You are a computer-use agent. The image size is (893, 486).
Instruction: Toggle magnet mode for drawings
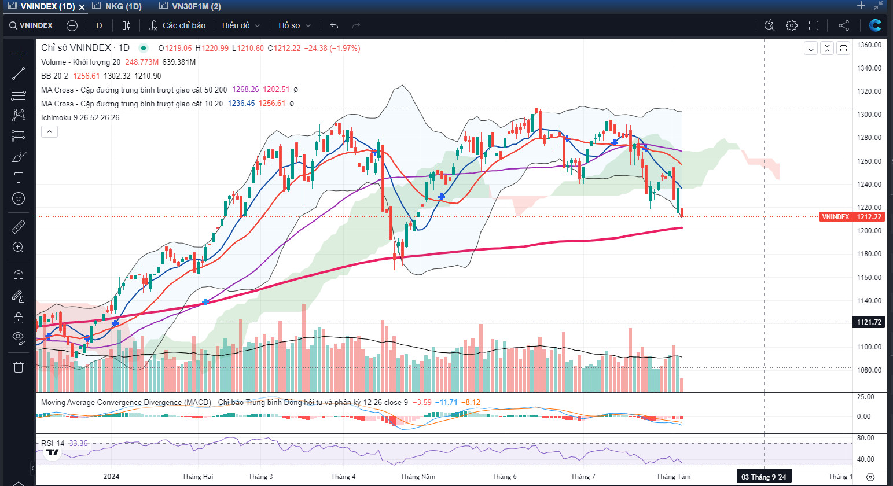(19, 275)
